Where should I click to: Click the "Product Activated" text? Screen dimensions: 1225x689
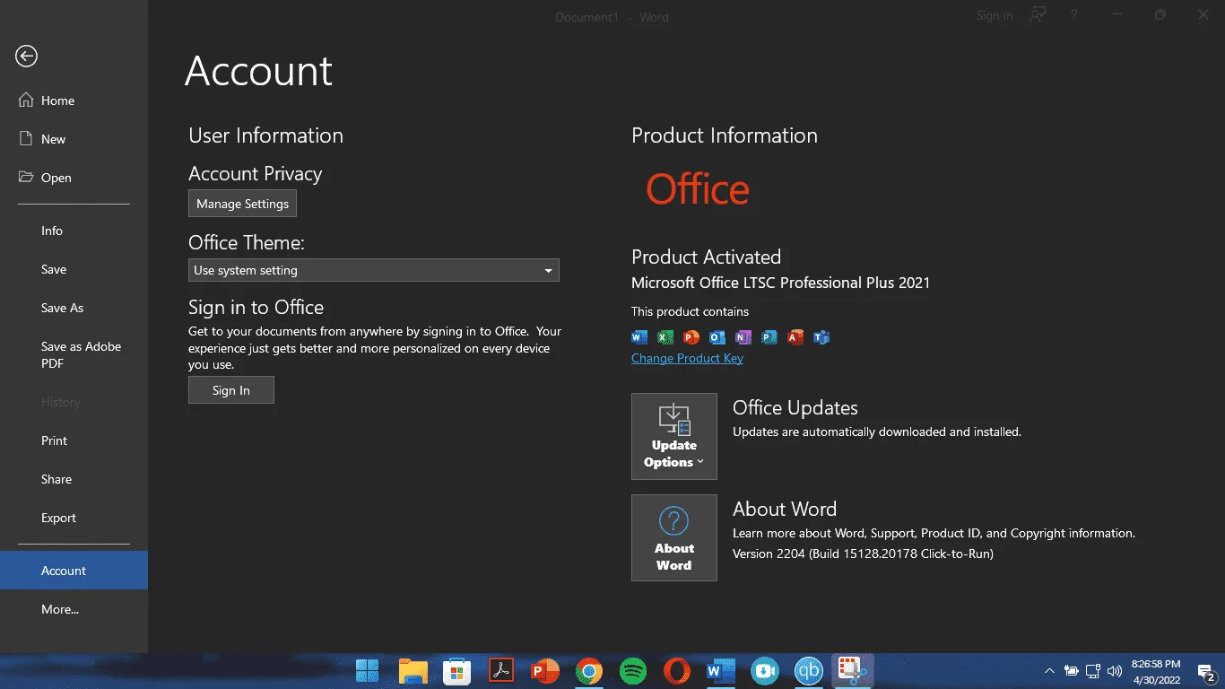pos(706,257)
